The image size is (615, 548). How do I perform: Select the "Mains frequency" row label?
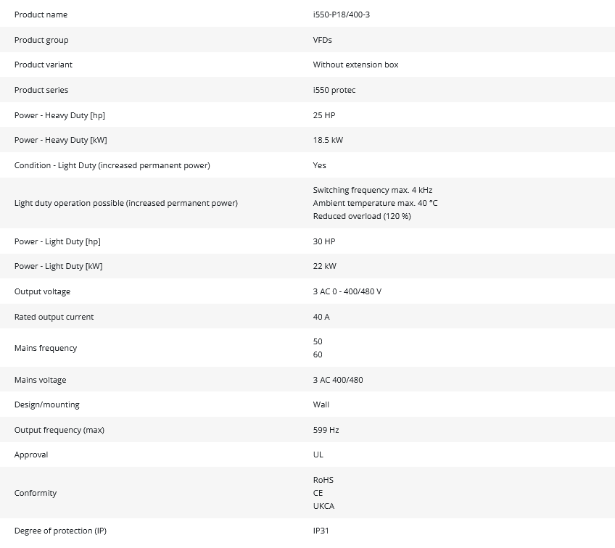click(x=45, y=348)
